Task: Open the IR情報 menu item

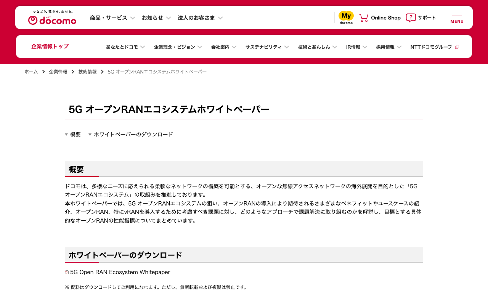Action: [353, 47]
